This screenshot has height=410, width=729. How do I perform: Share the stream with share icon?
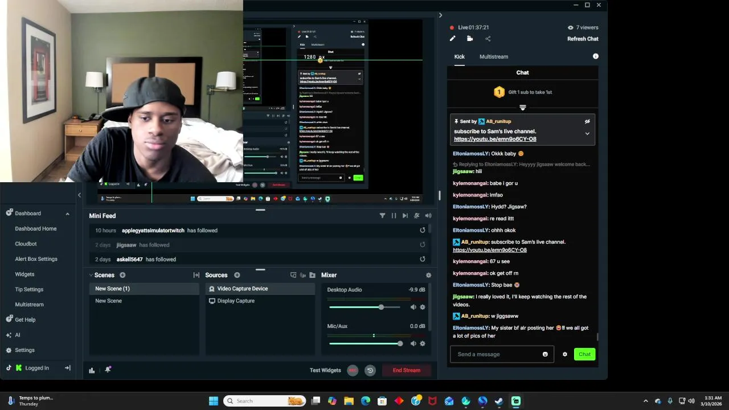488,39
